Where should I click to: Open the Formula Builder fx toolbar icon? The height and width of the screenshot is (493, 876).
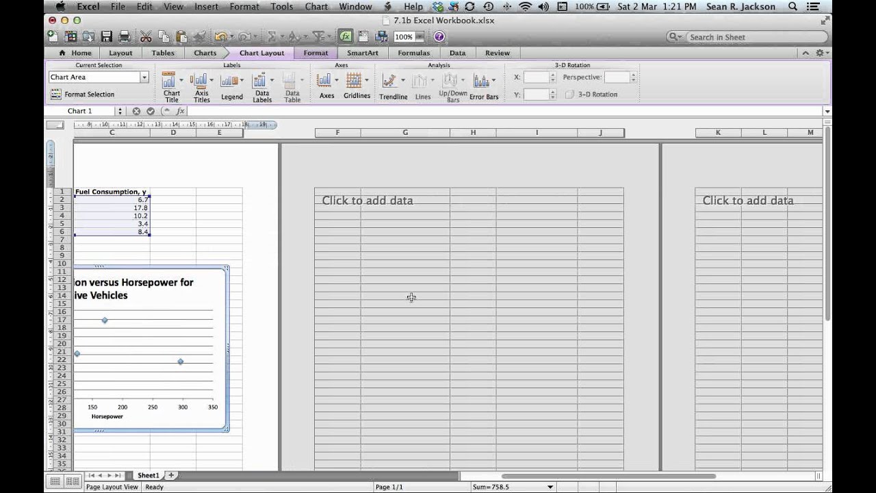pyautogui.click(x=346, y=37)
